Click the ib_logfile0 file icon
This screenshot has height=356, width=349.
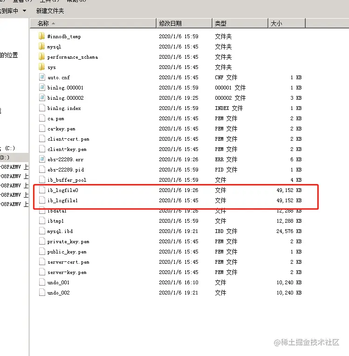42,190
